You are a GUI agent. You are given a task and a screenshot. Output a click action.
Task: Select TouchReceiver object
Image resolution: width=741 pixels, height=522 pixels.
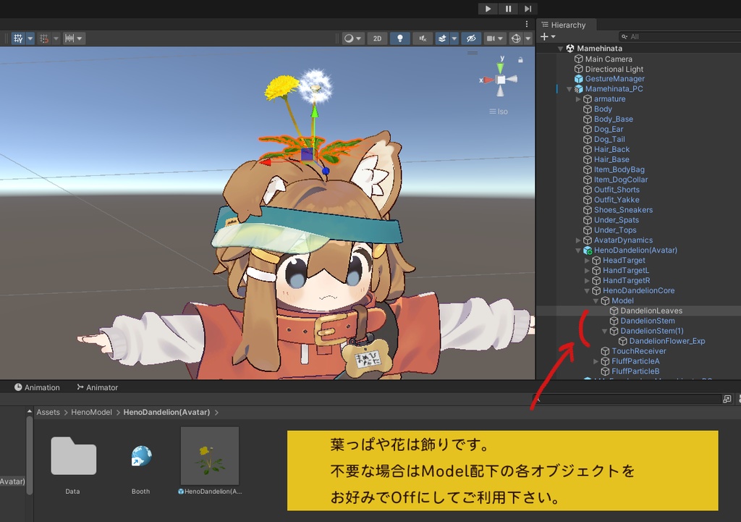(x=638, y=351)
